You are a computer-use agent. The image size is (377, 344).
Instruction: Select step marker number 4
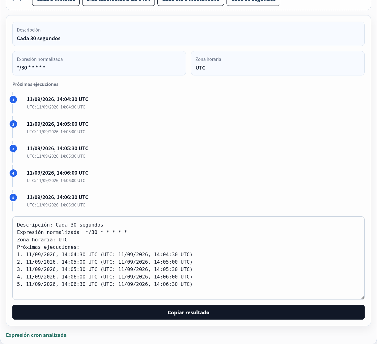[13, 173]
